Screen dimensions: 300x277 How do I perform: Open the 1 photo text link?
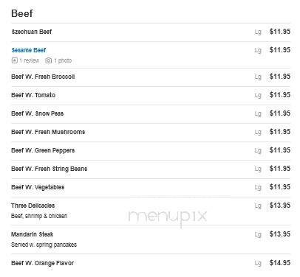click(x=63, y=60)
